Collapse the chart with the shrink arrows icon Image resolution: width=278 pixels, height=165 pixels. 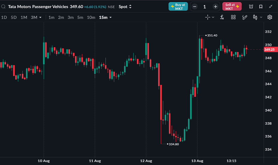pyautogui.click(x=271, y=7)
